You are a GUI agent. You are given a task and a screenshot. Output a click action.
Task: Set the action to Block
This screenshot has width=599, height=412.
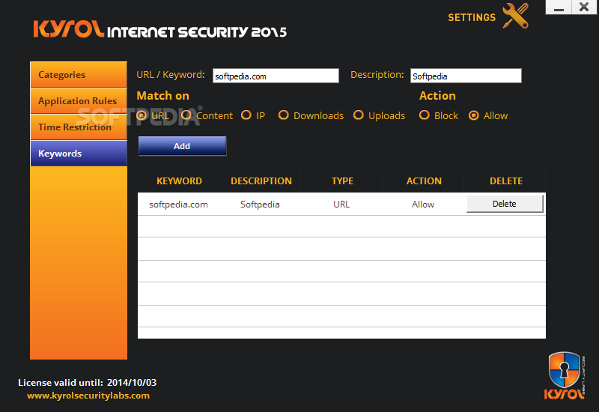[424, 115]
